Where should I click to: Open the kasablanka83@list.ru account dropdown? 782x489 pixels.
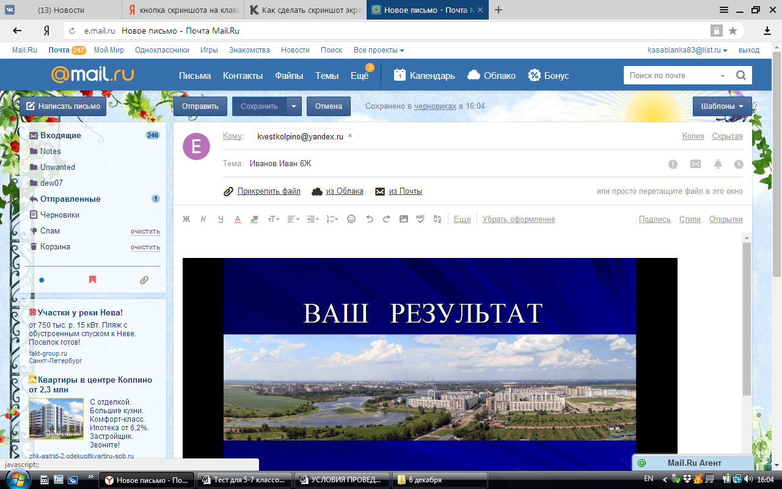pos(688,50)
